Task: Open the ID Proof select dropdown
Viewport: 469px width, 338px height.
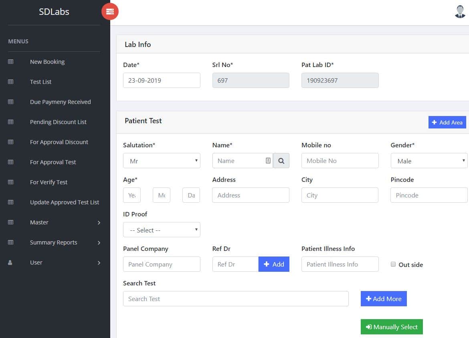Action: pos(162,230)
